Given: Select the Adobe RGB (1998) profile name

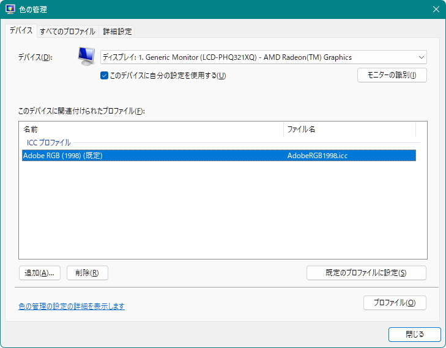Looking at the screenshot, I should pos(62,156).
